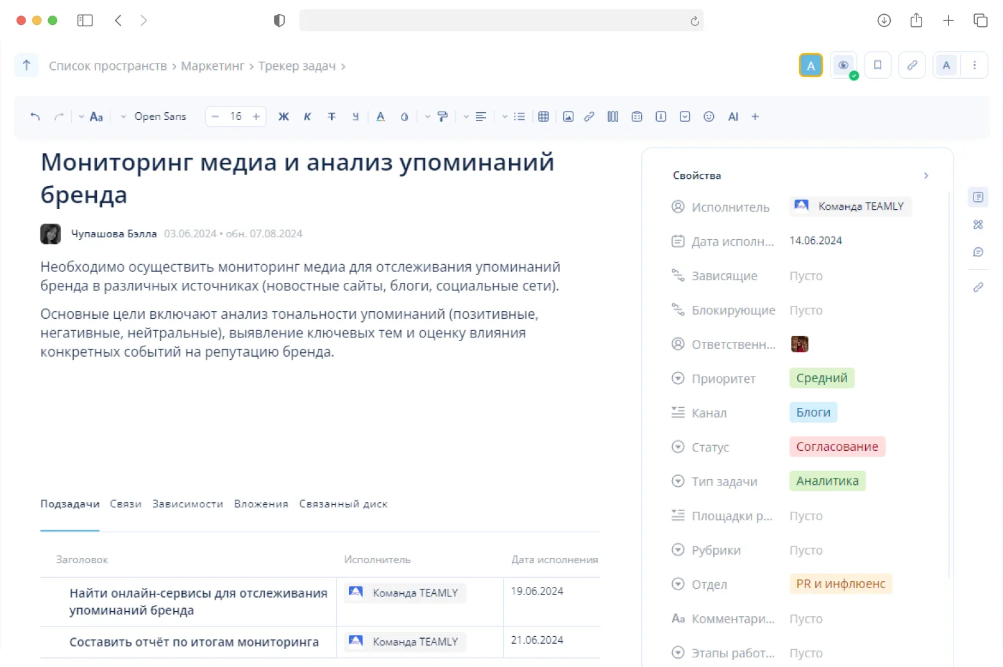This screenshot has height=667, width=1003.
Task: Open the Open Sans font dropdown
Action: pos(154,117)
